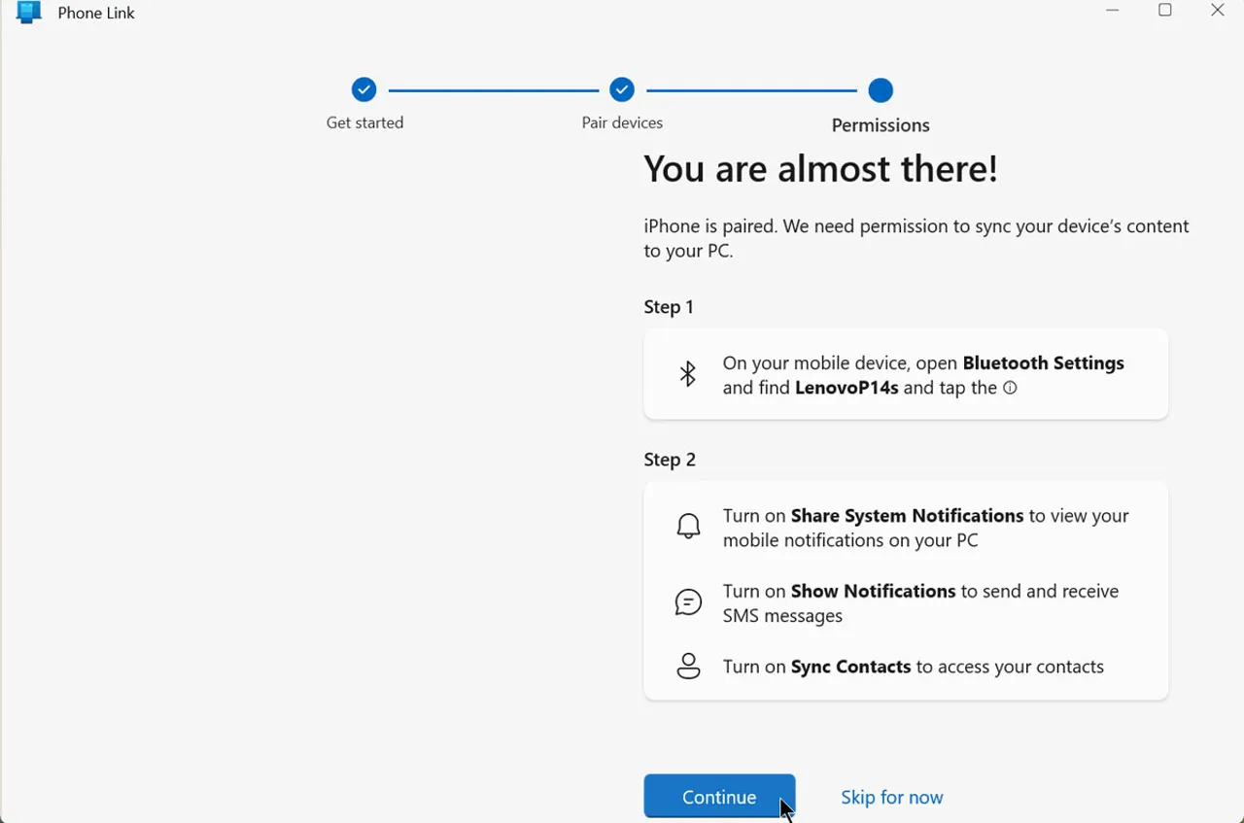
Task: Click the info circle icon after 'tap the'
Action: click(x=1010, y=388)
